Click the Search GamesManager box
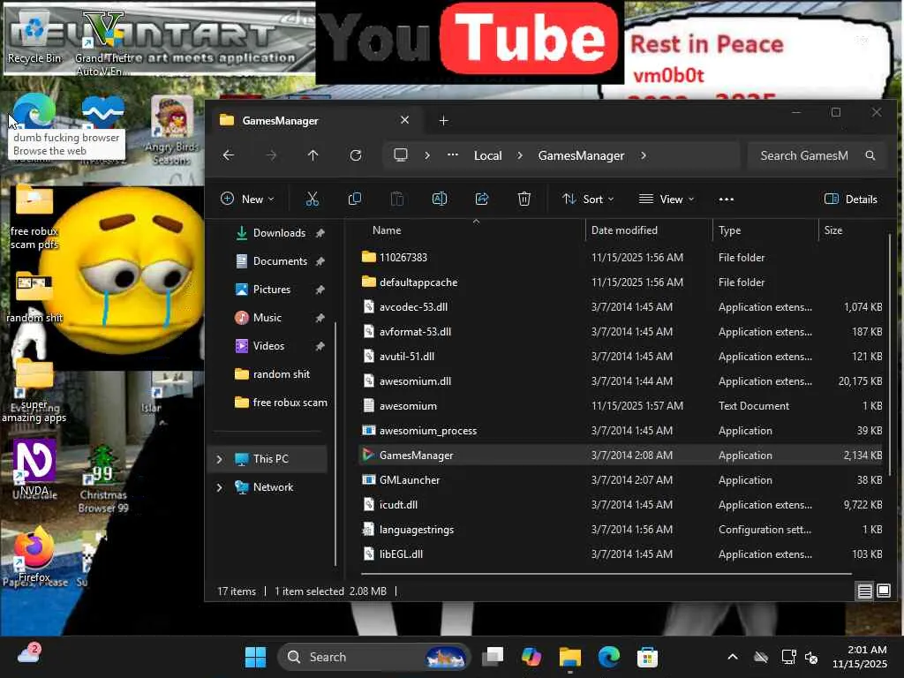904x678 pixels. click(816, 155)
